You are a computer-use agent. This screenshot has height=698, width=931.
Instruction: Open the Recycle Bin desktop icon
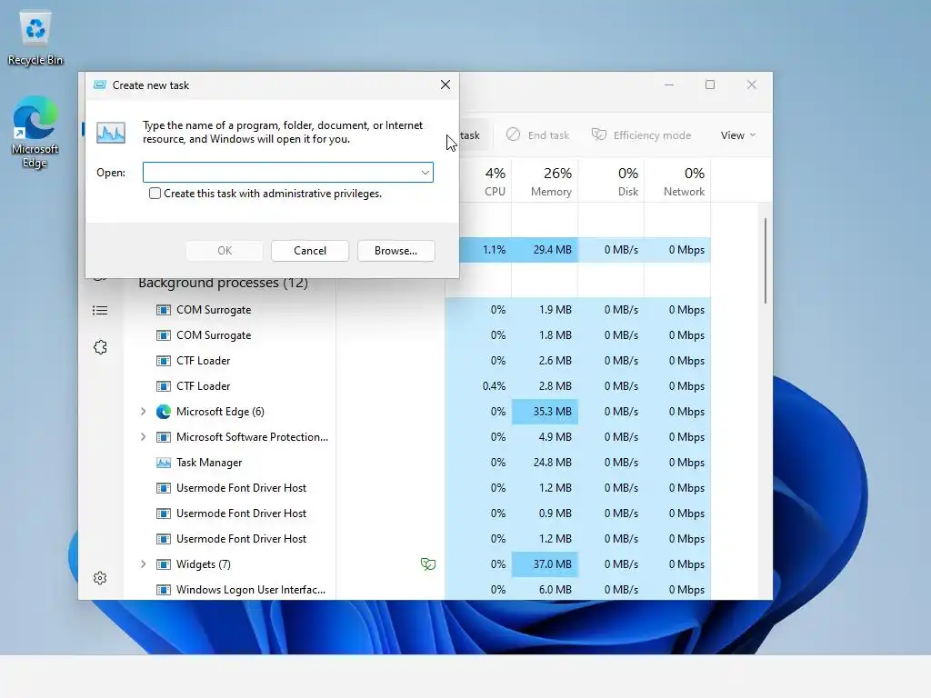[x=35, y=36]
